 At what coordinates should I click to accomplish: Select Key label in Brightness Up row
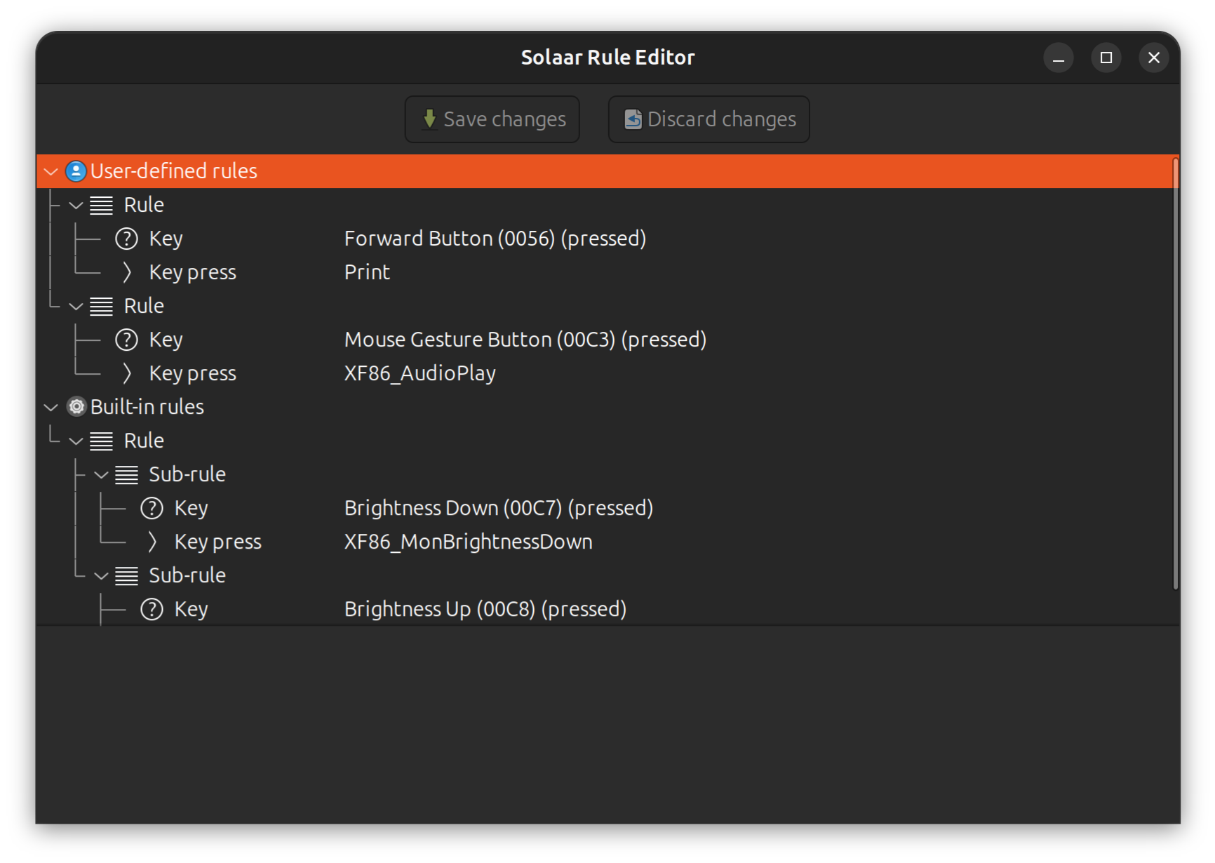point(192,610)
